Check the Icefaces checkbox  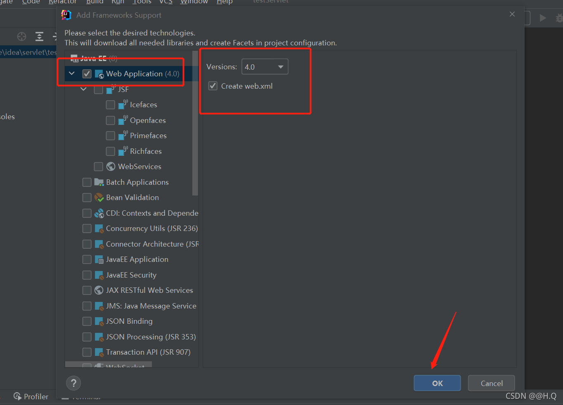pos(111,105)
